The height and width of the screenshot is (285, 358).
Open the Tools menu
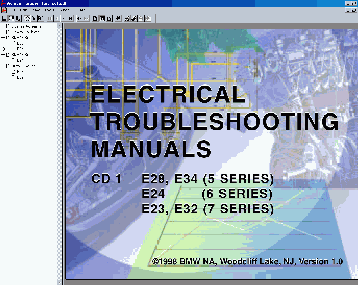(x=49, y=10)
